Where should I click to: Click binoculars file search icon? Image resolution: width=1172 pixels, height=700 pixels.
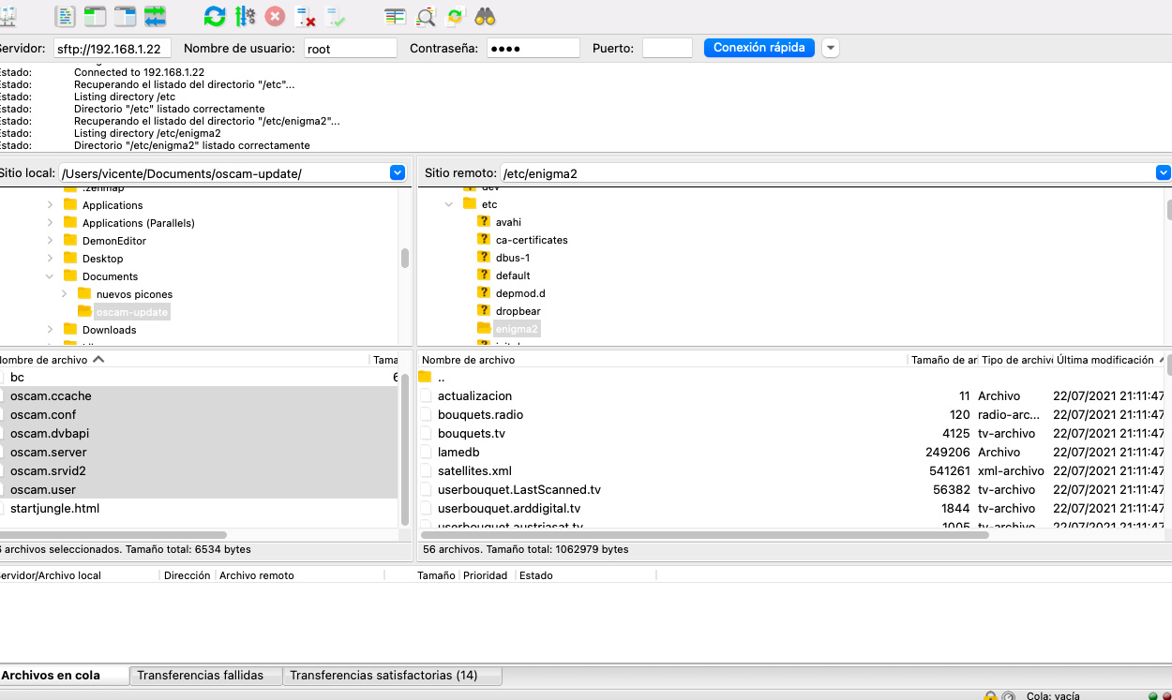pos(485,16)
